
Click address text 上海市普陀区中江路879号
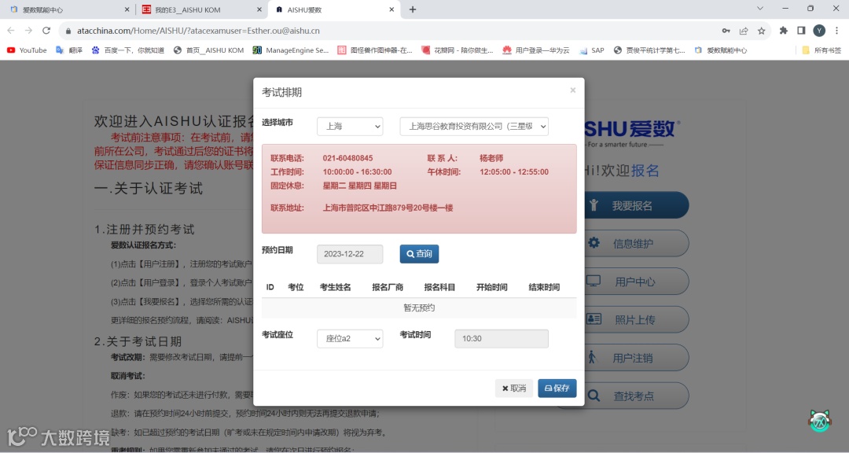tap(388, 208)
